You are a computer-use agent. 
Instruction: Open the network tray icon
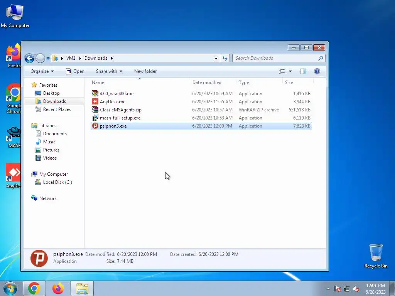pyautogui.click(x=347, y=289)
